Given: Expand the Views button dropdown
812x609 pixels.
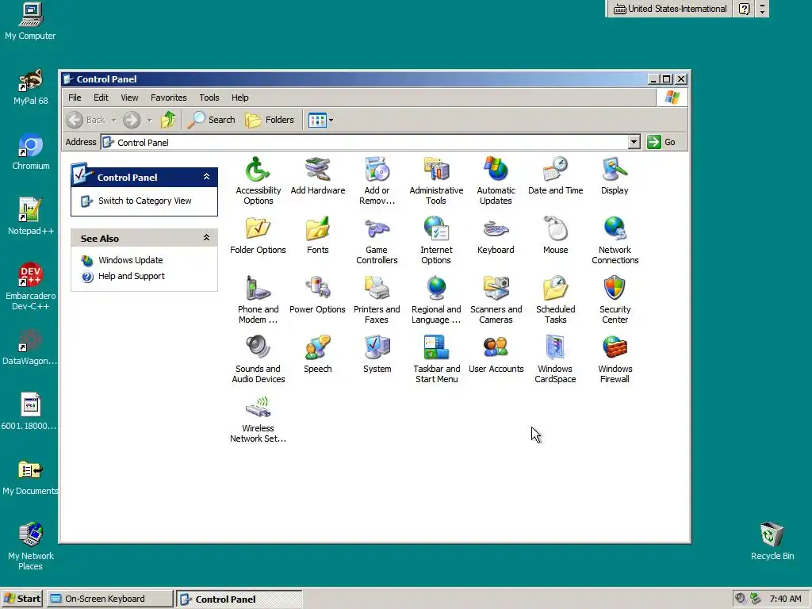Looking at the screenshot, I should pyautogui.click(x=331, y=121).
